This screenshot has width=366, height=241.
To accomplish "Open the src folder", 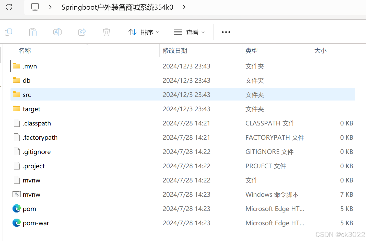I will click(x=27, y=94).
